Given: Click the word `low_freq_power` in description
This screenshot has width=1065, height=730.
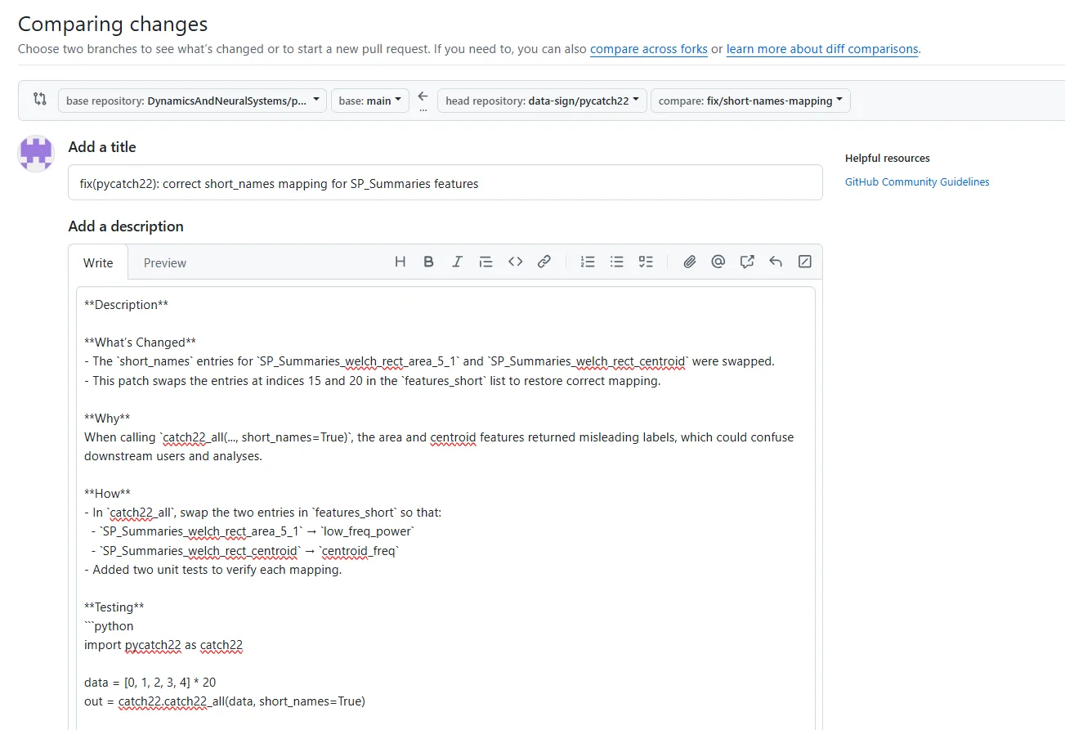Looking at the screenshot, I should click(x=369, y=532).
